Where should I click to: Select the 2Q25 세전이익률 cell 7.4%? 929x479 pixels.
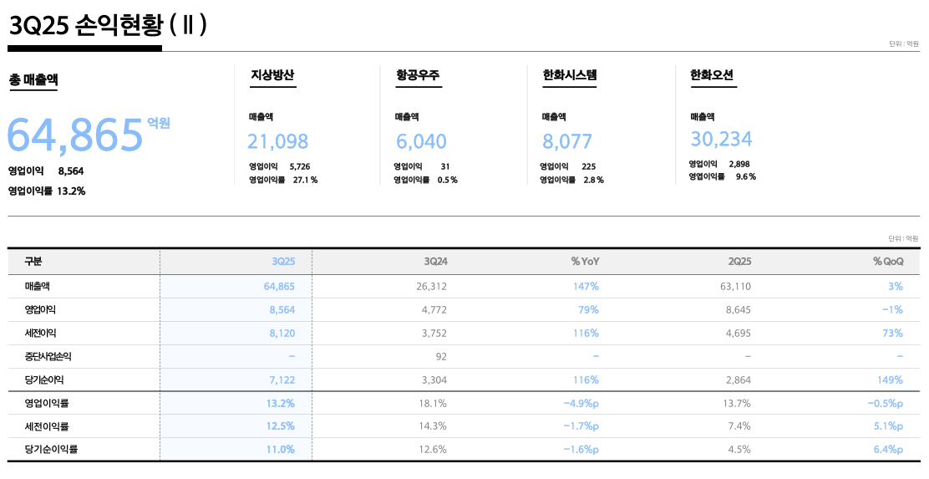[x=739, y=426]
